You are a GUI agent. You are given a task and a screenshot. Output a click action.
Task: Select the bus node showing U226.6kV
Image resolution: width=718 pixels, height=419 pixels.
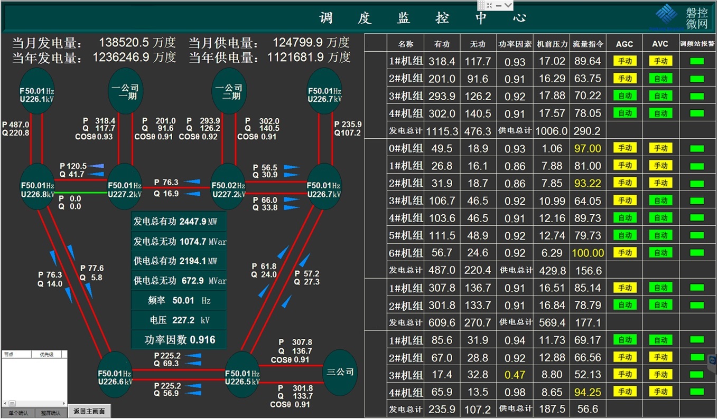tap(115, 374)
